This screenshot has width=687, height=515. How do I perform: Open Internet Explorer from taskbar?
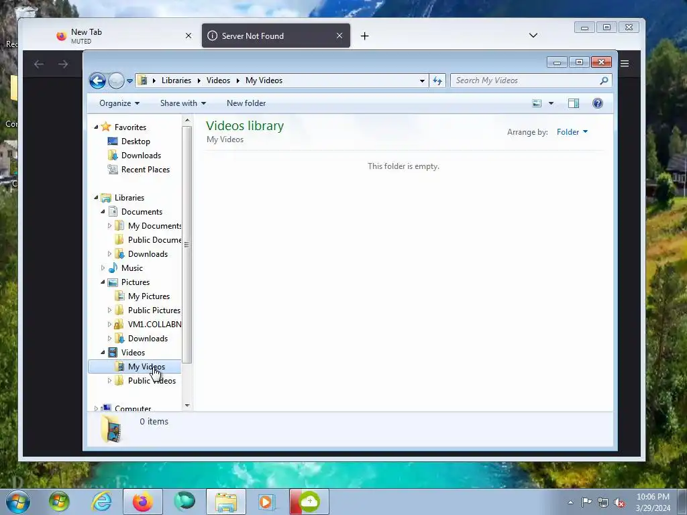(x=101, y=502)
